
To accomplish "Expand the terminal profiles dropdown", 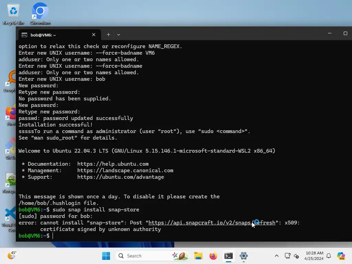I will [x=119, y=35].
